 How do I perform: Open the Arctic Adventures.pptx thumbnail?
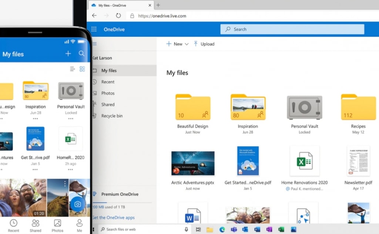coord(192,163)
